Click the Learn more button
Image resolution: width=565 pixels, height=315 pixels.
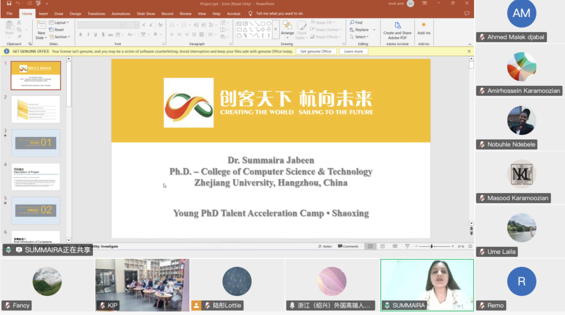(x=353, y=51)
